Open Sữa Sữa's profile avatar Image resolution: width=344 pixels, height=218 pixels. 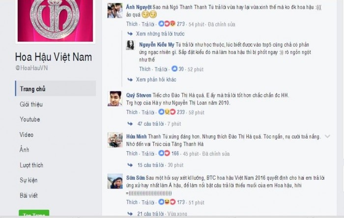[115, 181]
